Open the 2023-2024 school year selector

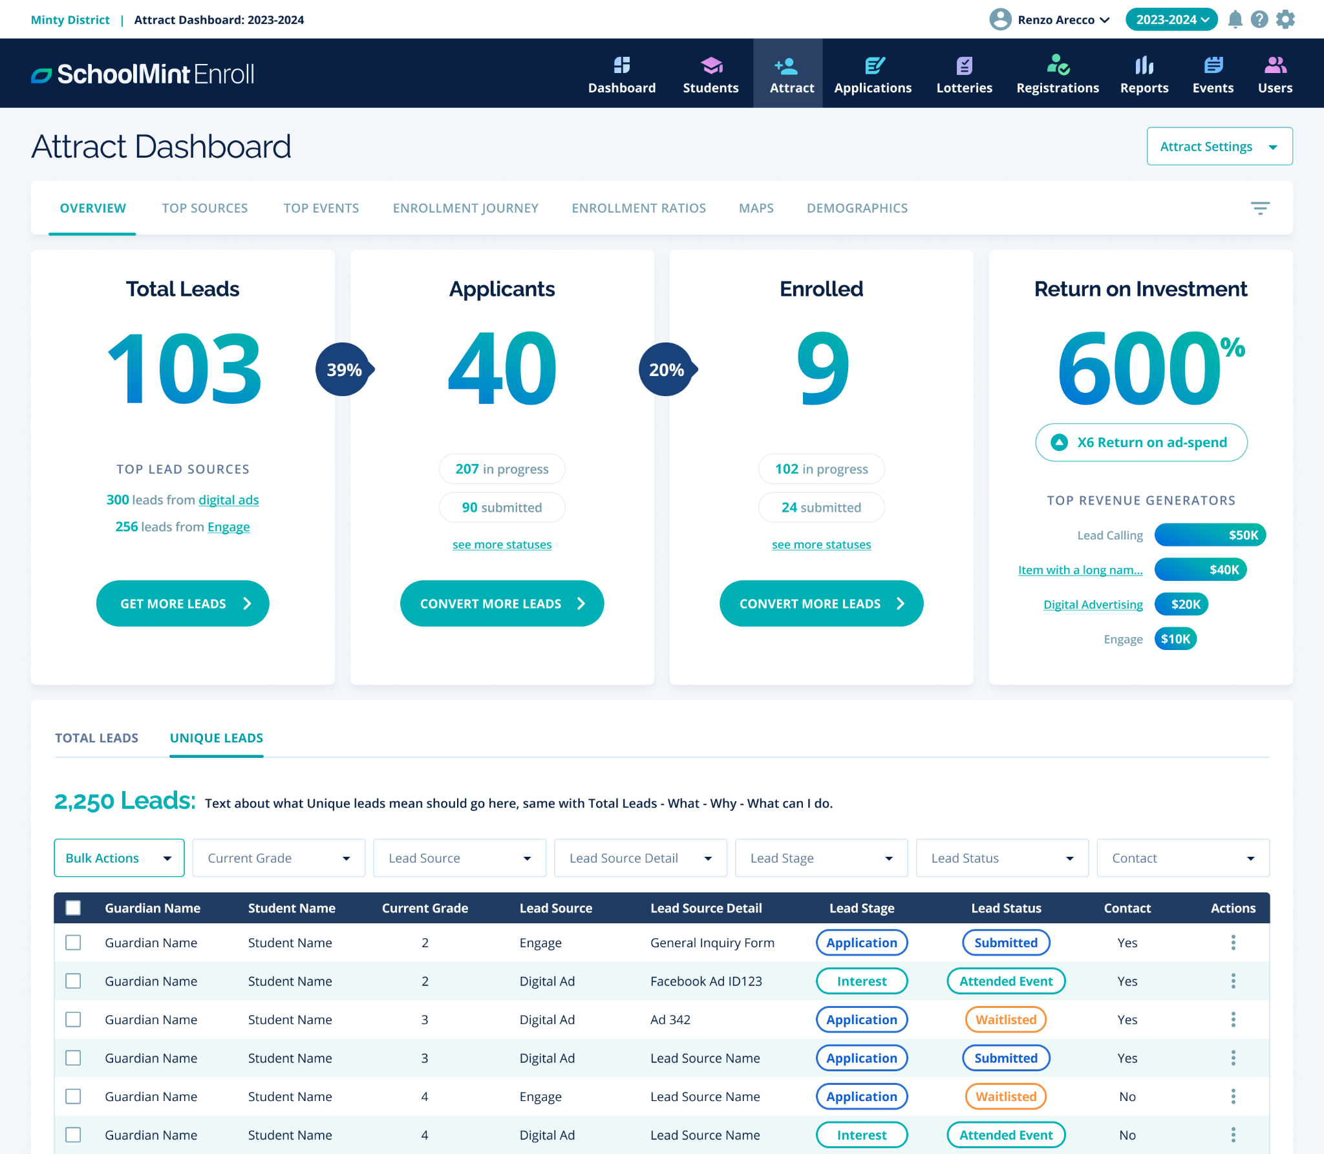pos(1171,19)
